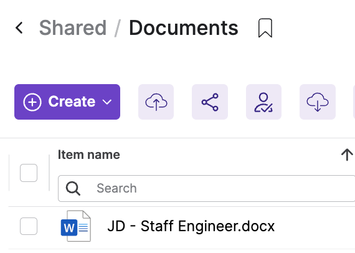Open the Shared breadcrumb link
355x253 pixels.
tap(73, 28)
